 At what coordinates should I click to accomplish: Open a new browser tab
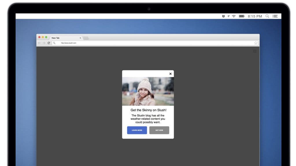point(86,38)
